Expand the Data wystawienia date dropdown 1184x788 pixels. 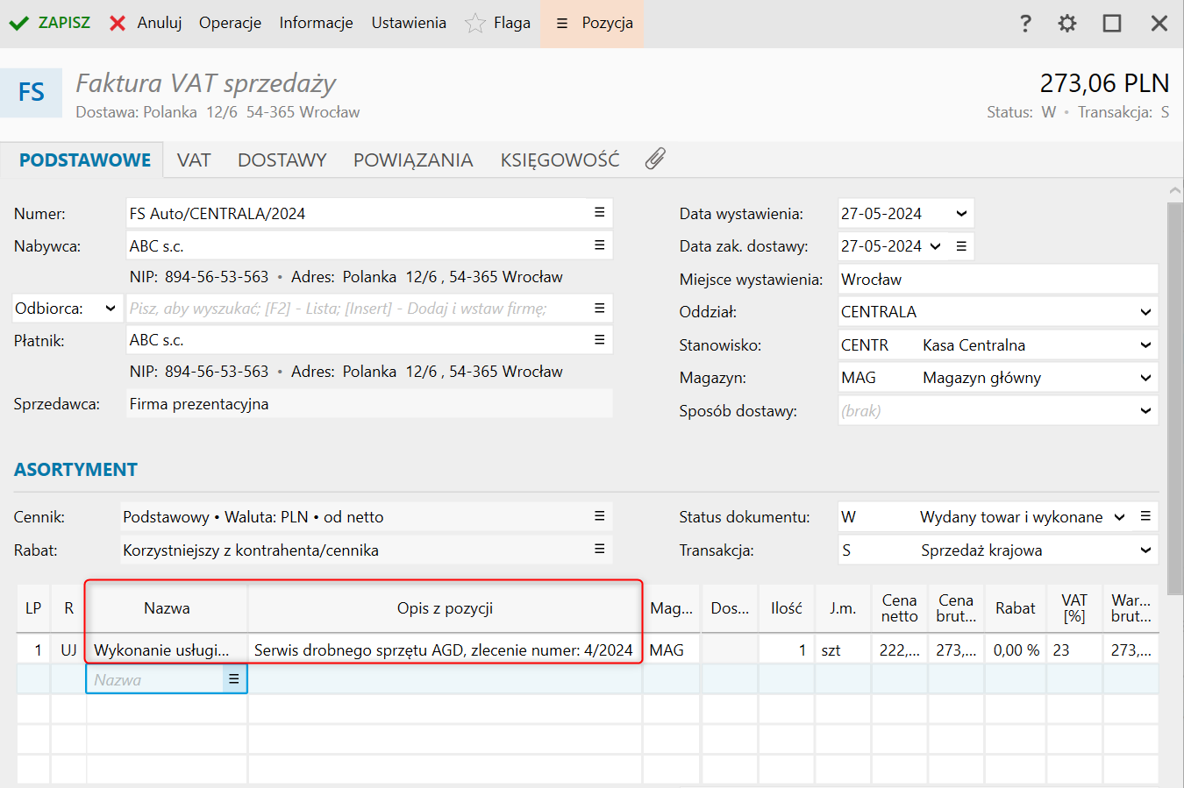[x=961, y=214]
